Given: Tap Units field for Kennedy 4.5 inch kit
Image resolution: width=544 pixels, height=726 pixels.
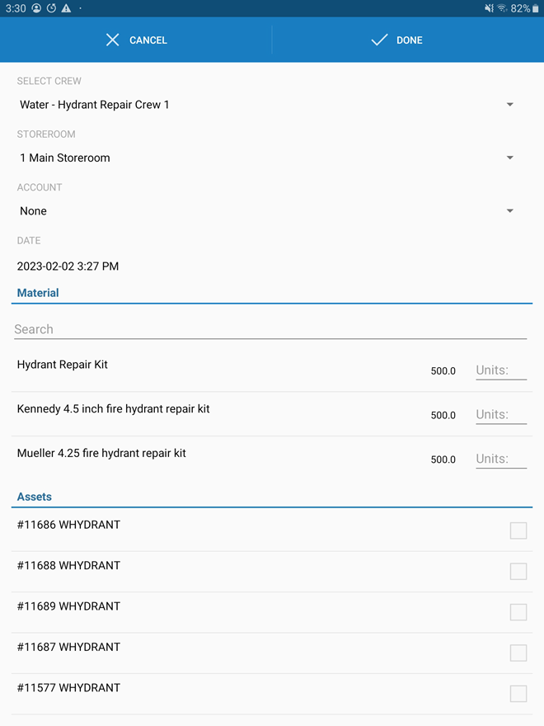Looking at the screenshot, I should click(x=501, y=415).
